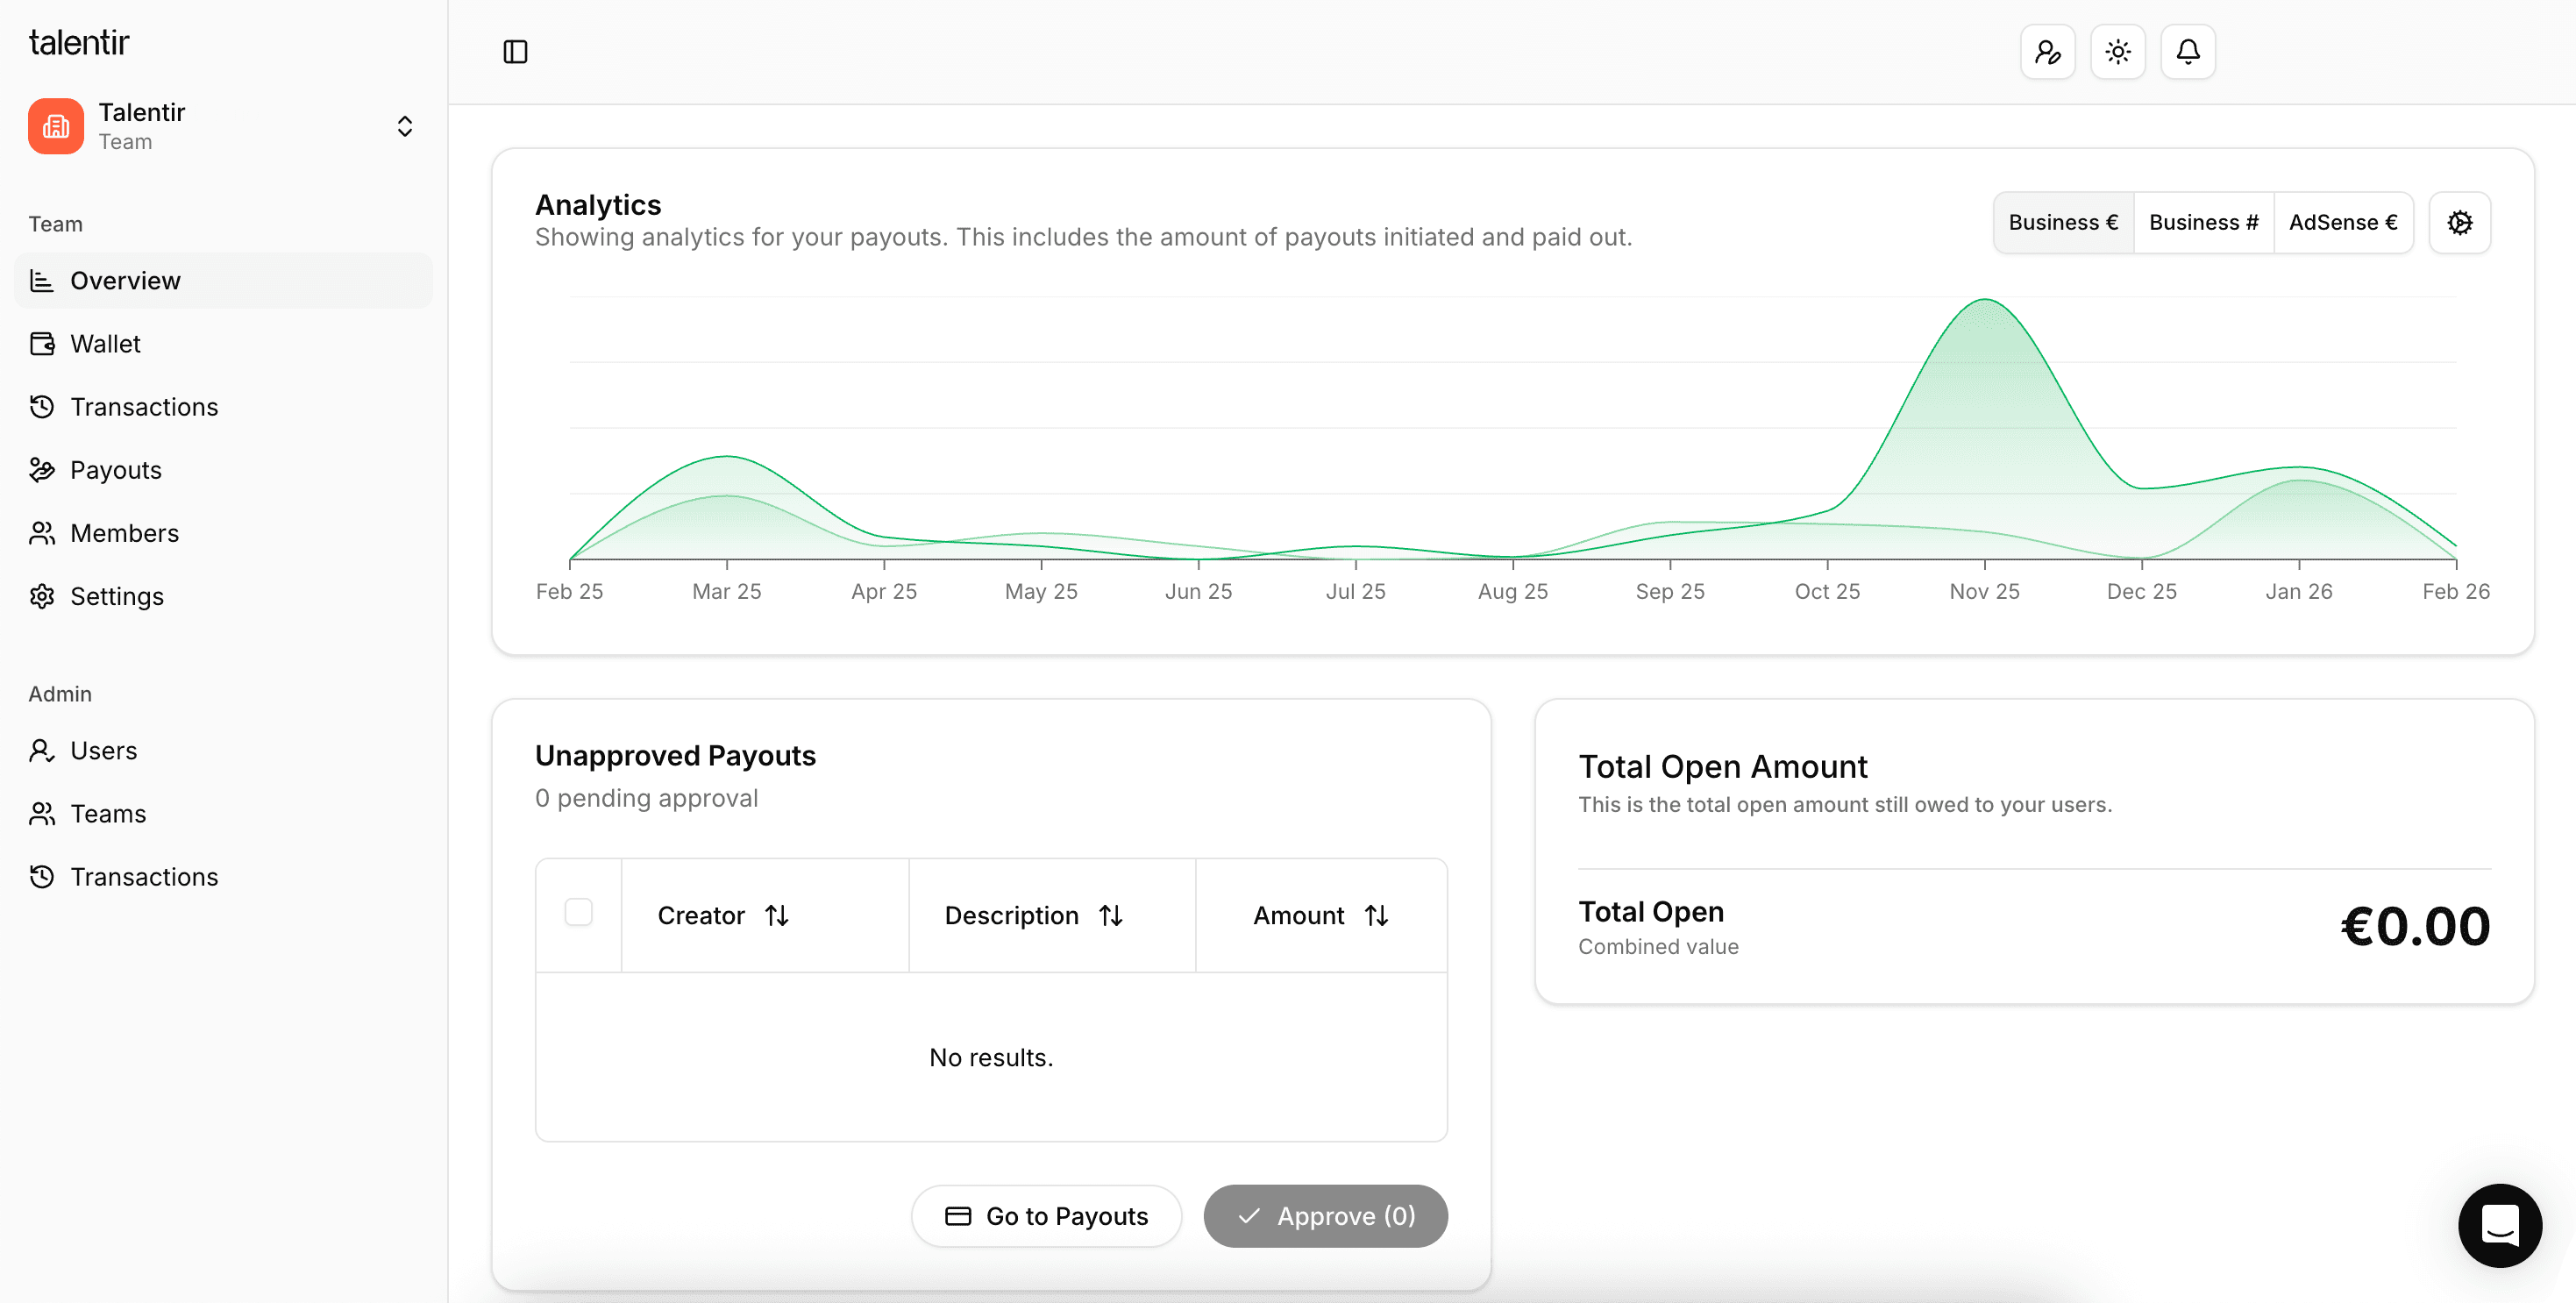Open analytics chart settings gear
Screen dimensions: 2576x1303
click(x=2459, y=223)
